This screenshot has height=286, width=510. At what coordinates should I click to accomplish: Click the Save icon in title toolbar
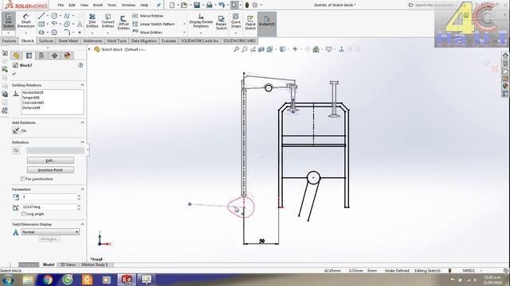197,5
